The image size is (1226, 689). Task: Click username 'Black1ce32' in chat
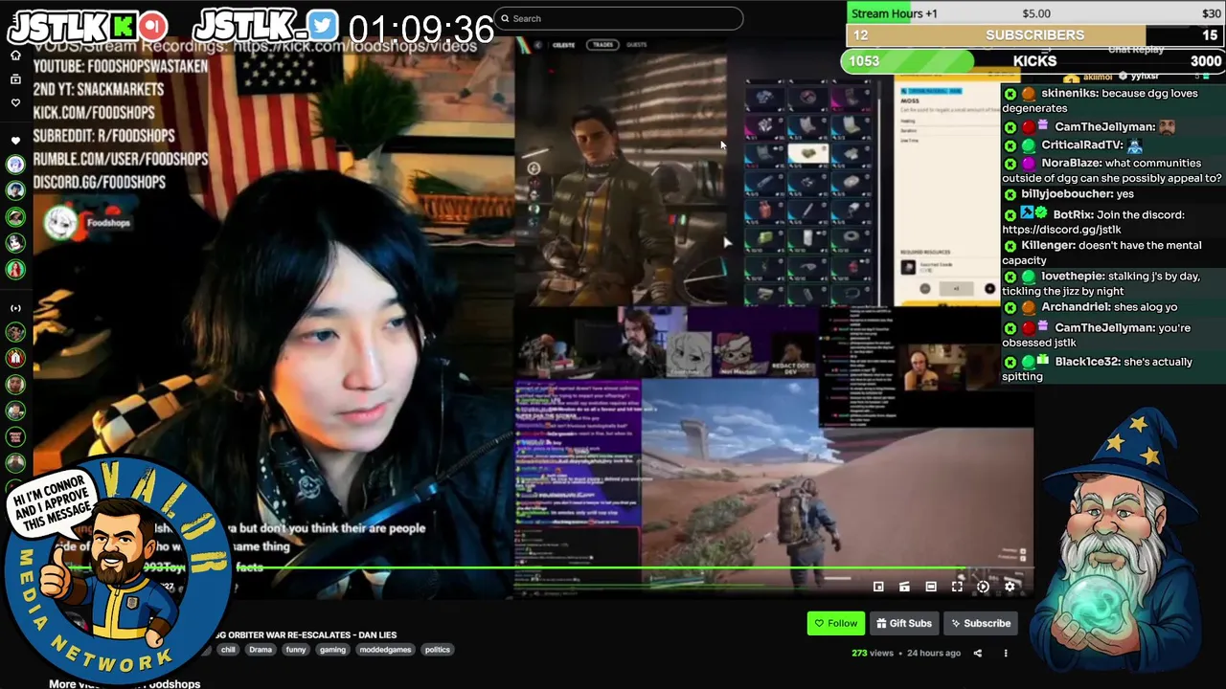point(1087,362)
